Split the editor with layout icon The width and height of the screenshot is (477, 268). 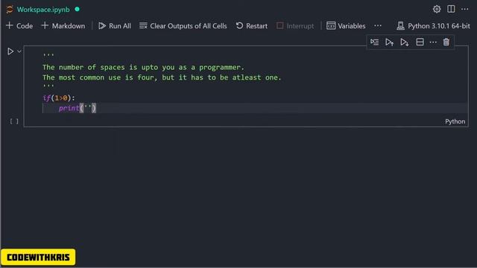pos(451,9)
